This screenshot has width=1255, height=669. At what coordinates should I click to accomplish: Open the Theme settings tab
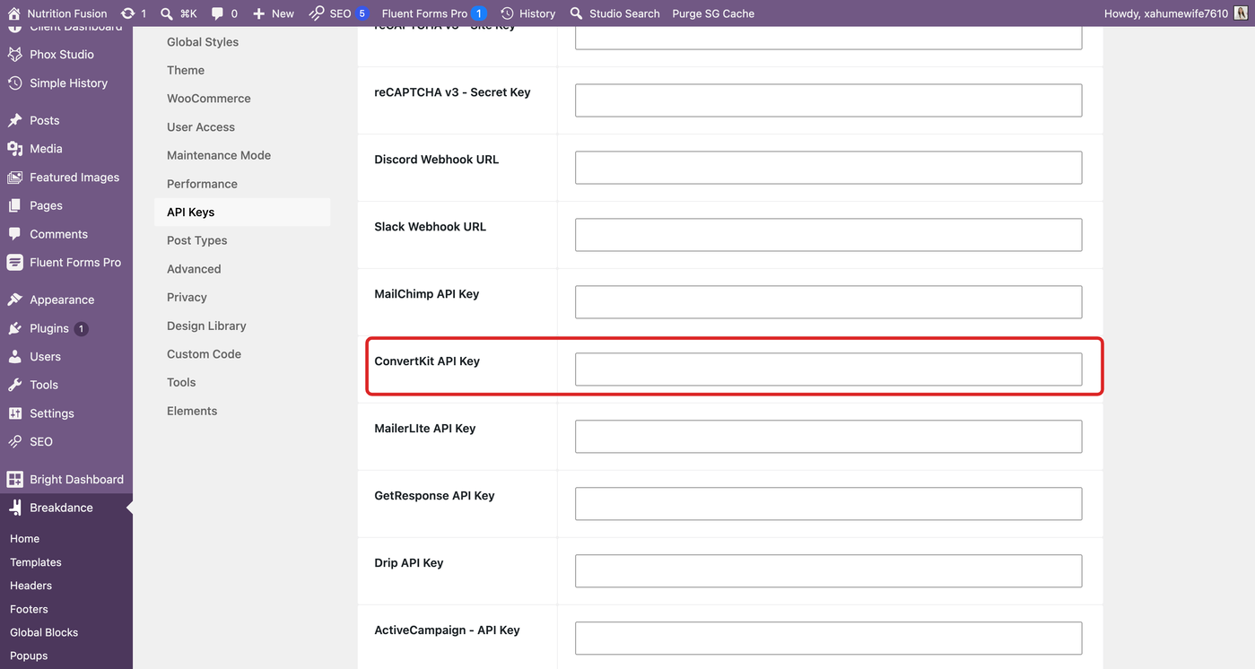click(x=186, y=70)
